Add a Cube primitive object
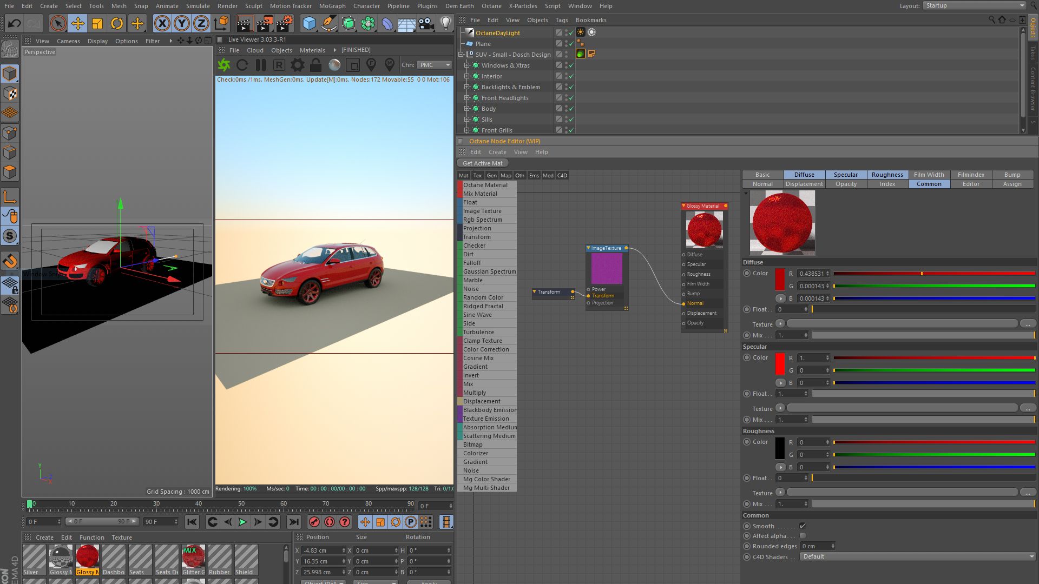Screen dimensions: 1039x584 click(x=309, y=23)
